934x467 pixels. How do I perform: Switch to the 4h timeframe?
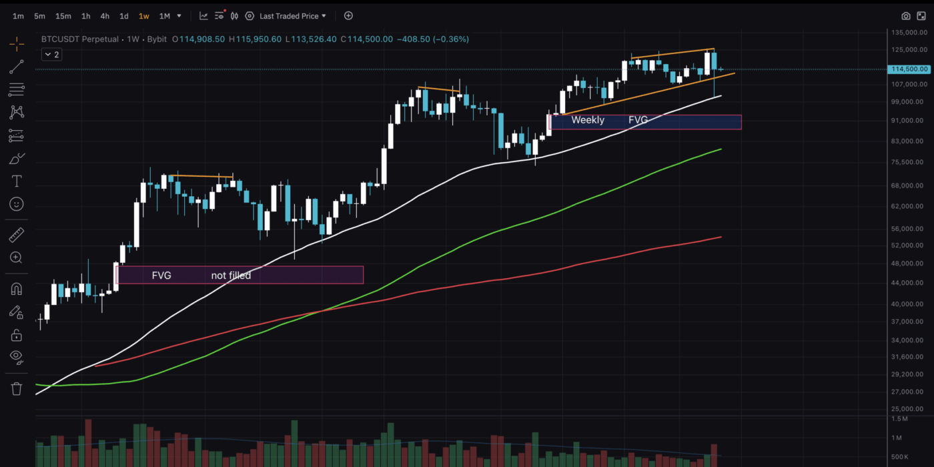pyautogui.click(x=105, y=15)
